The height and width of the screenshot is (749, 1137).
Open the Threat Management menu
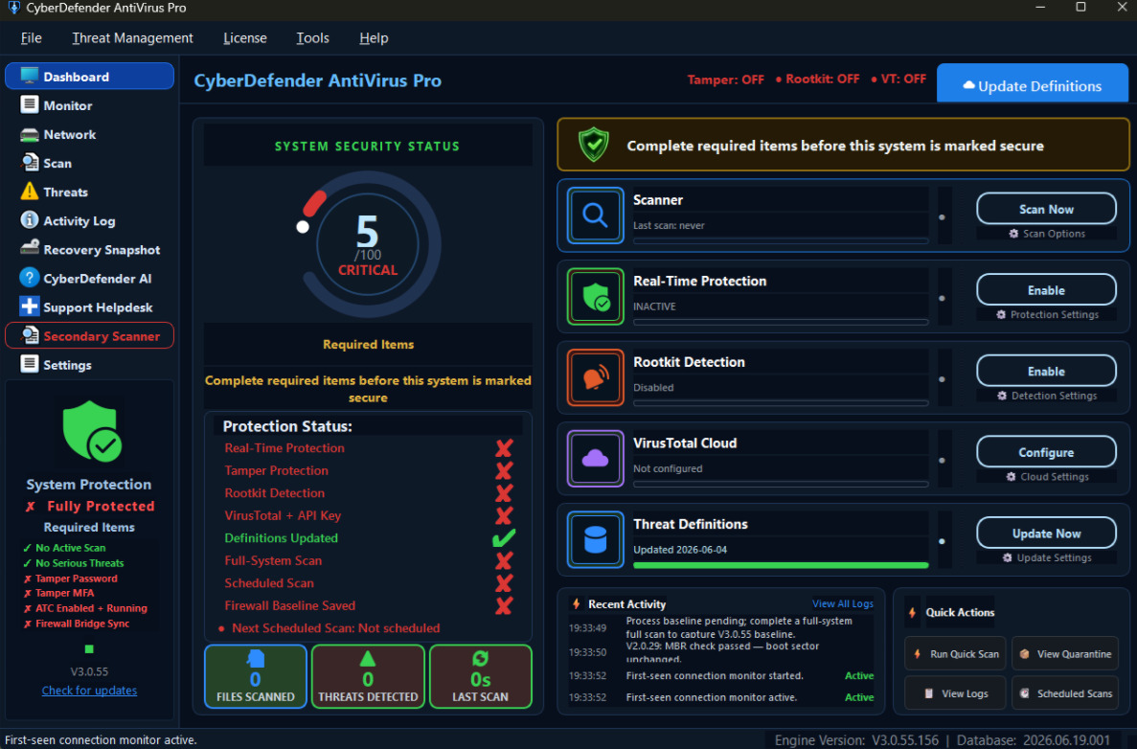click(133, 37)
